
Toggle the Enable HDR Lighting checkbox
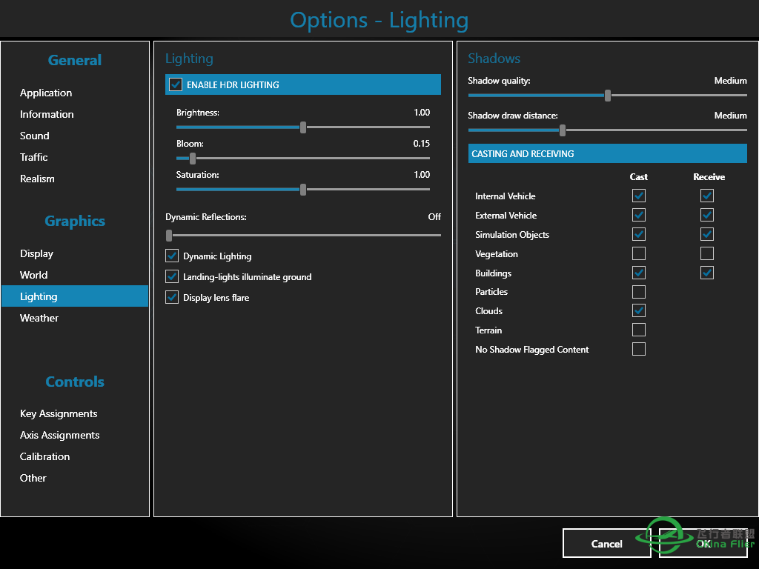coord(176,84)
